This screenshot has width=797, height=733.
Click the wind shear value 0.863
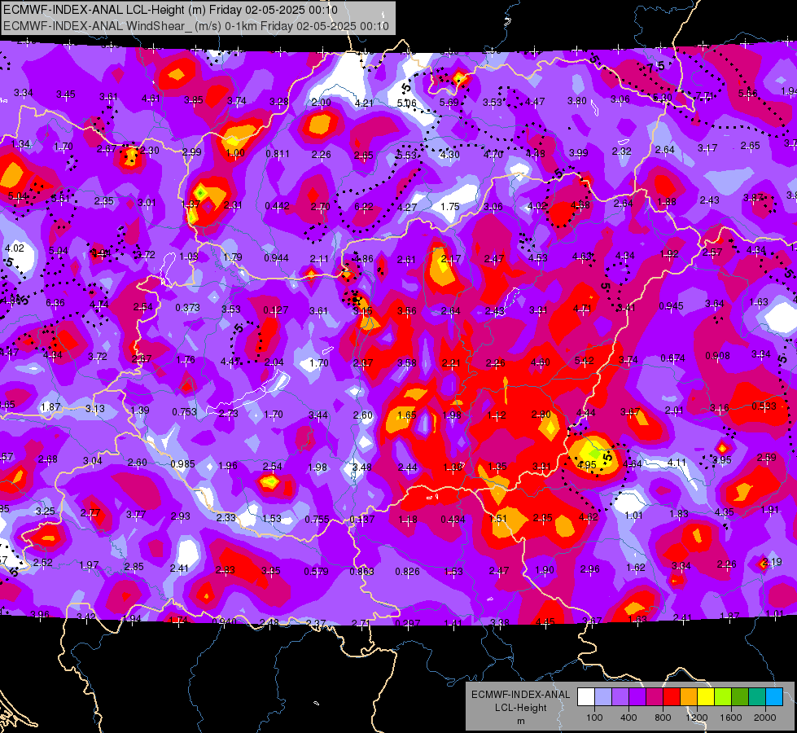click(361, 572)
